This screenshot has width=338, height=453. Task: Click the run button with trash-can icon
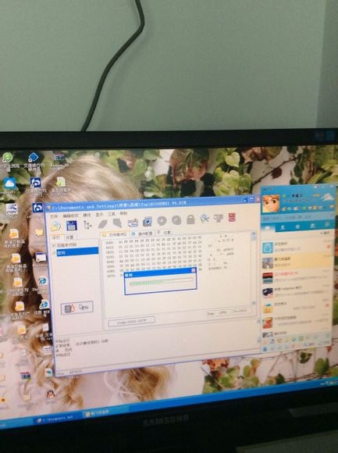pos(69,309)
